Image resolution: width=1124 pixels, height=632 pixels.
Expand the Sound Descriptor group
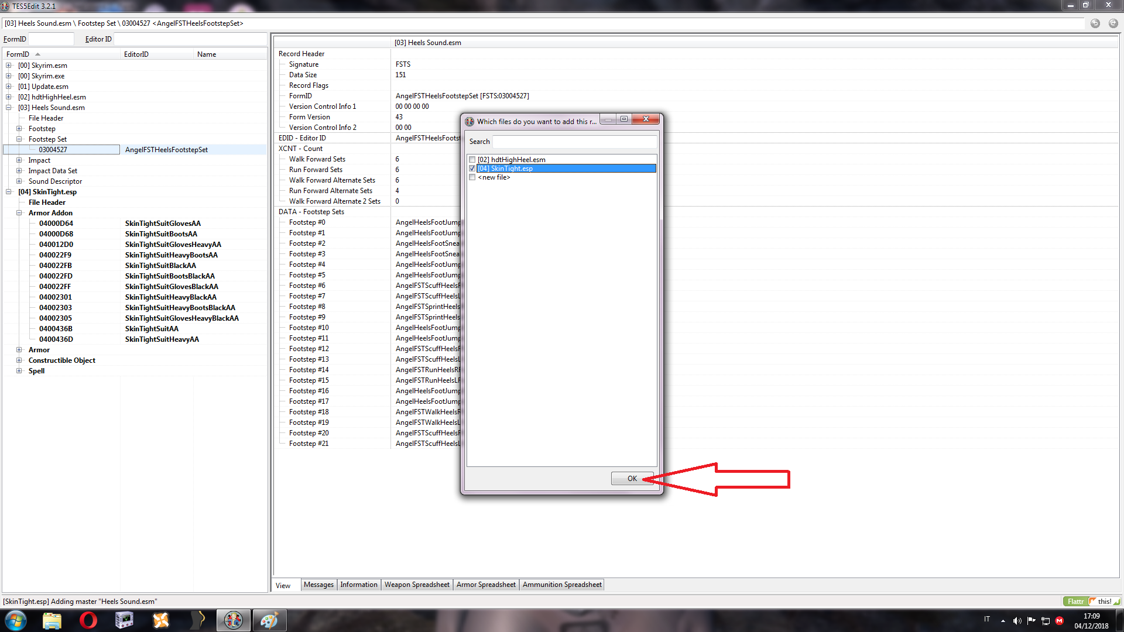pos(19,181)
